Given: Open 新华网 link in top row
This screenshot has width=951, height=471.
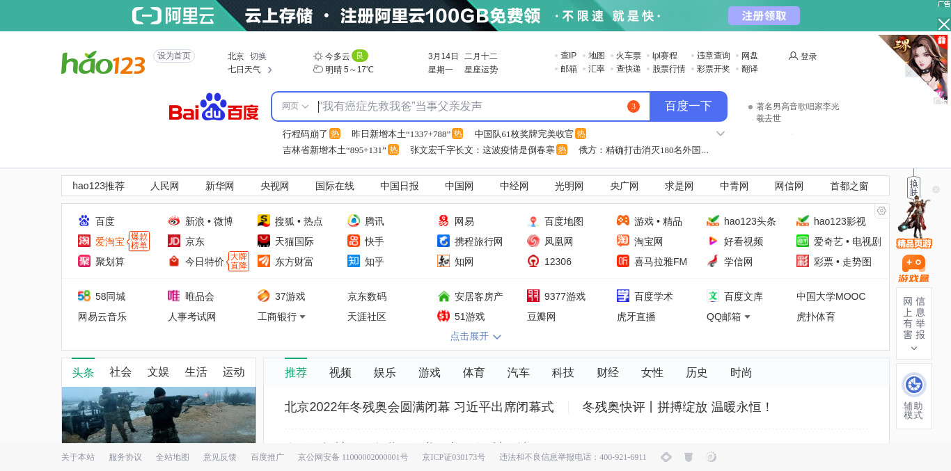Looking at the screenshot, I should pyautogui.click(x=220, y=186).
